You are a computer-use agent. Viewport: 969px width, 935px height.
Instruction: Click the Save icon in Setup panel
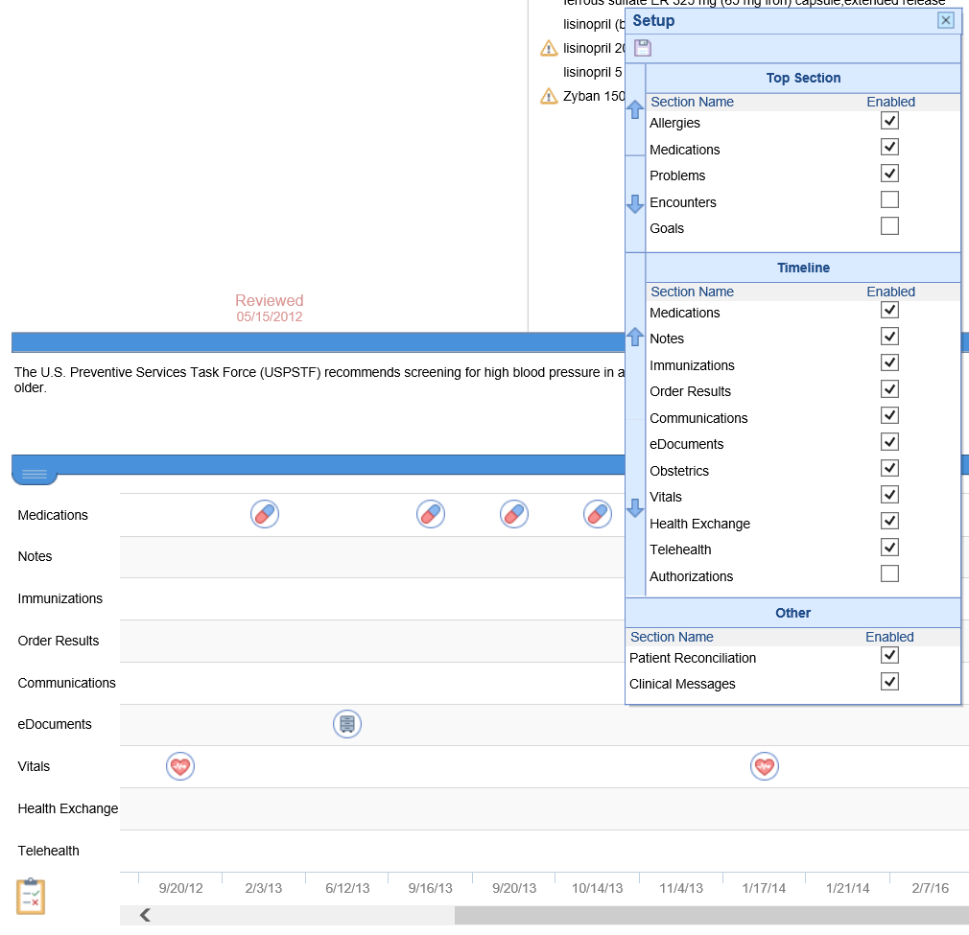coord(643,48)
